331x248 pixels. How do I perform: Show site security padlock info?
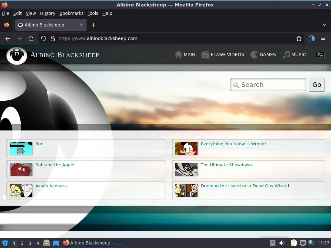[x=53, y=38]
